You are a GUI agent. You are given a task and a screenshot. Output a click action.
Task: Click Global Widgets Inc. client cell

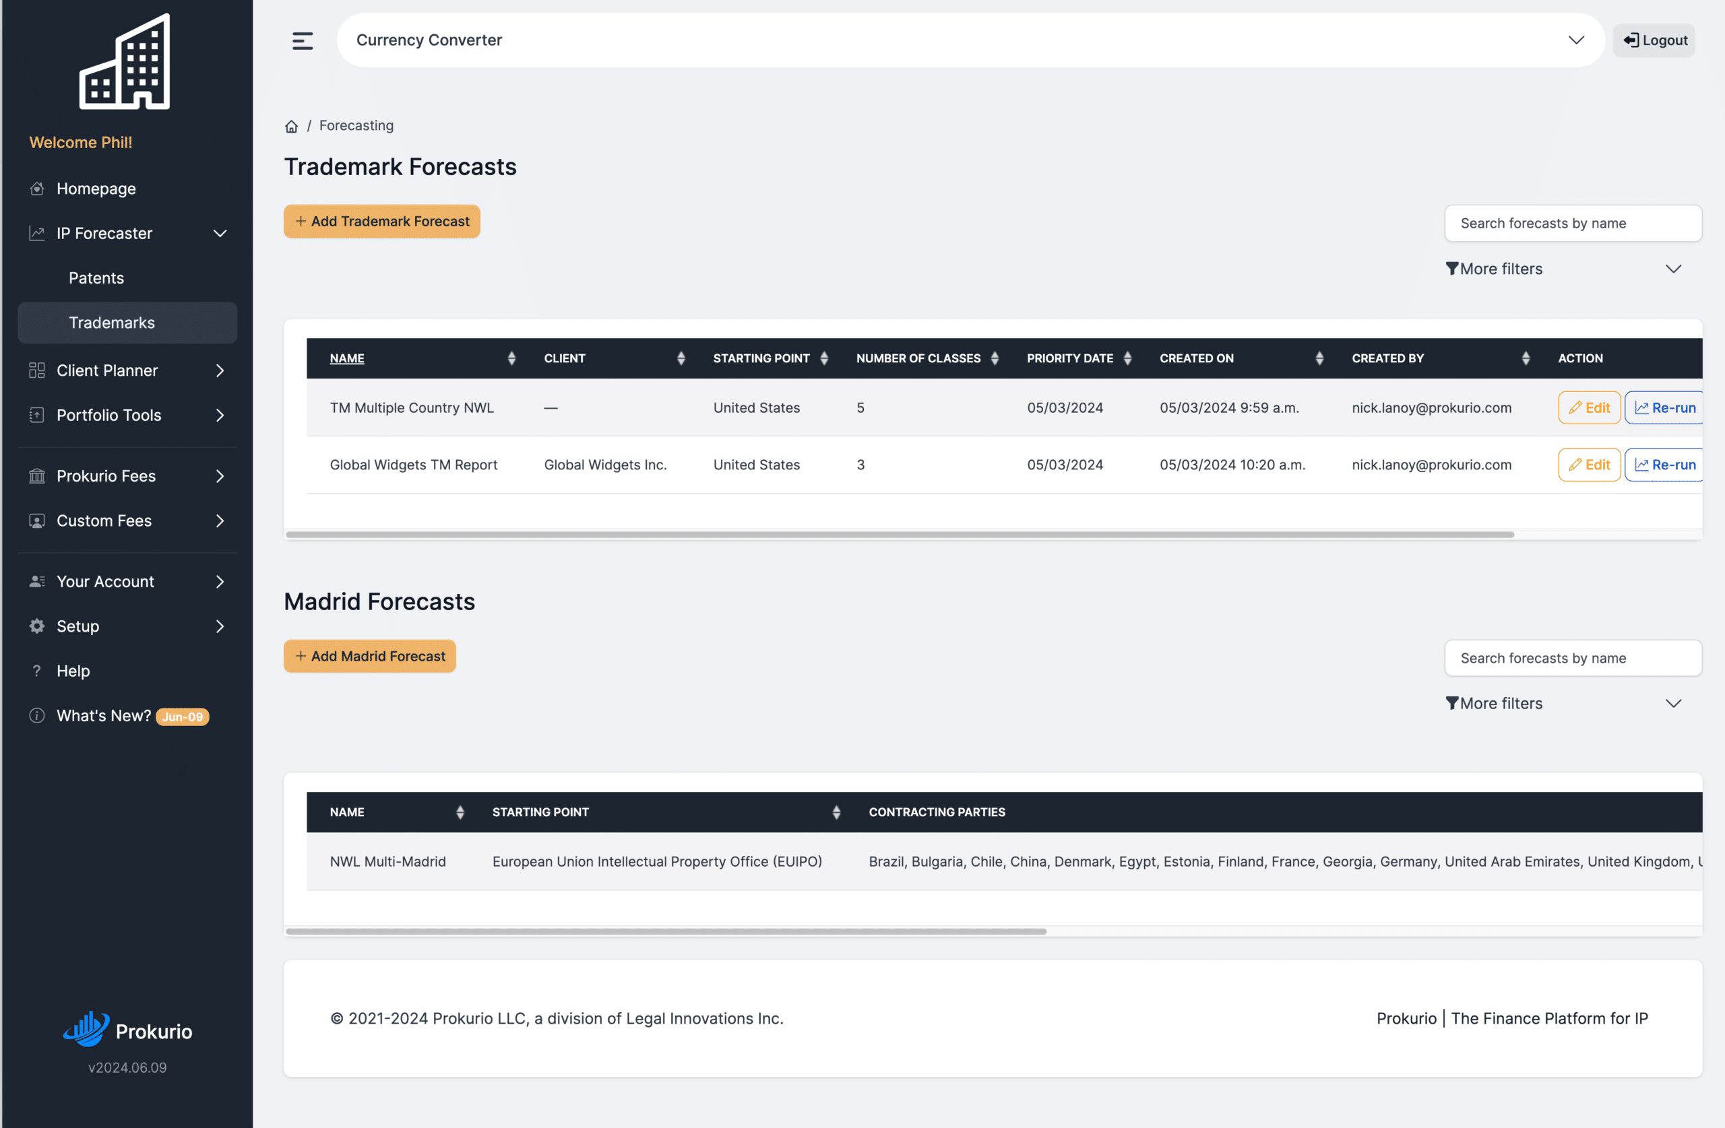[x=605, y=465]
